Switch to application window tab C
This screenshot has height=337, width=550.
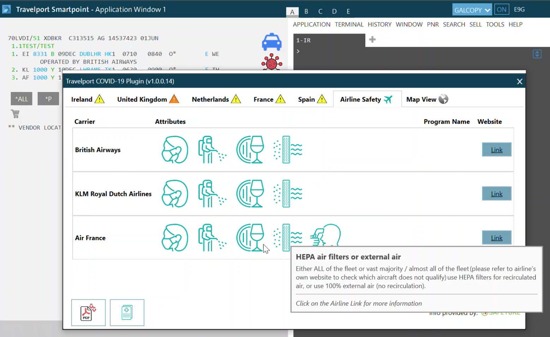click(320, 11)
